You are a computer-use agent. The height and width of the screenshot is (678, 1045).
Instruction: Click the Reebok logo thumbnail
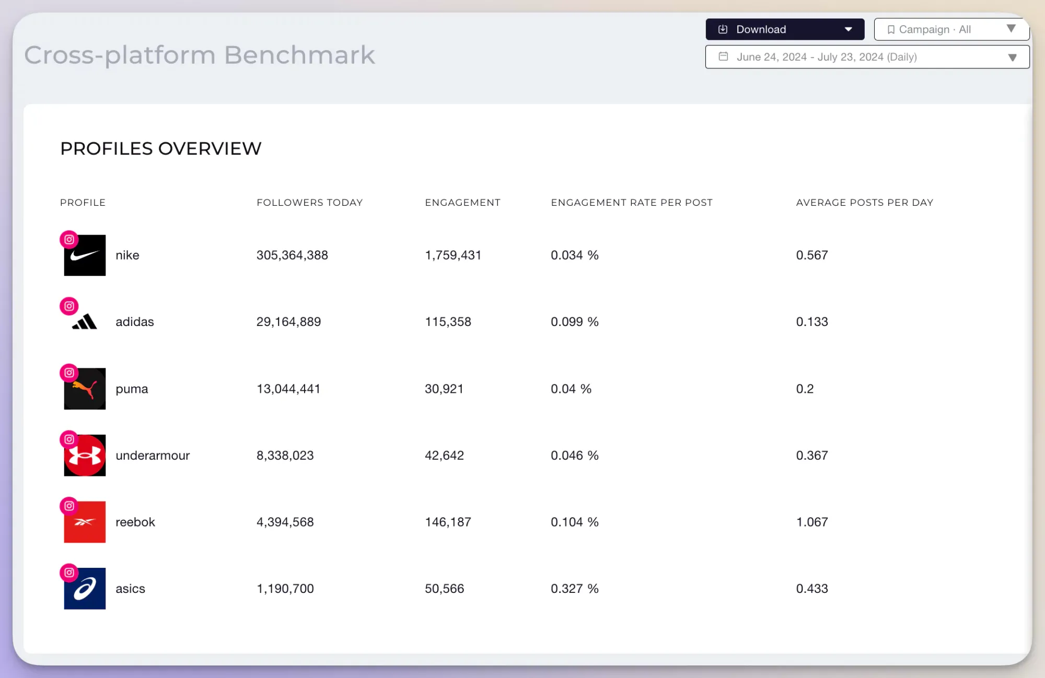[85, 522]
